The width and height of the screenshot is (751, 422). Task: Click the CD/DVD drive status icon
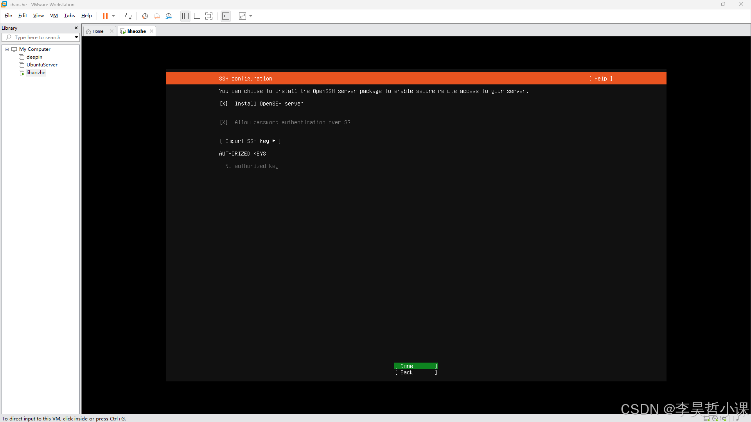click(715, 418)
